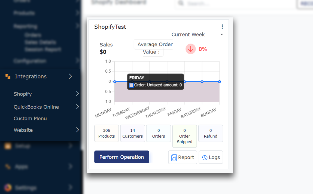The width and height of the screenshot is (313, 194).
Task: Click the Integrations menu icon
Action: 8,76
